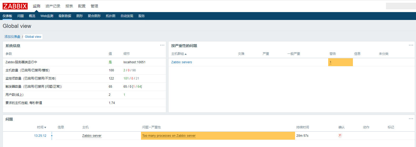Open 系统信息 widget three-dot menu

[162, 45]
